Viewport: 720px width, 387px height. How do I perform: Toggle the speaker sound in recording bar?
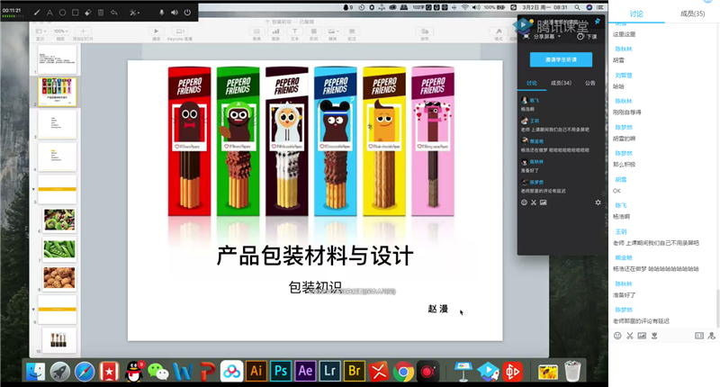click(x=174, y=13)
